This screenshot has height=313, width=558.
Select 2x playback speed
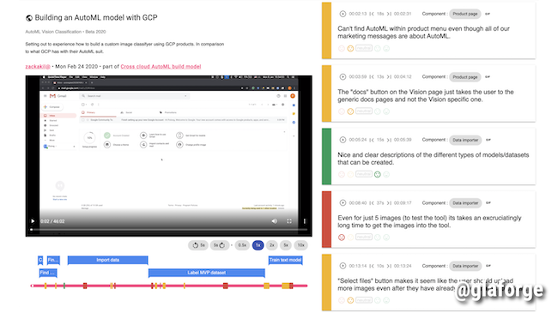(272, 245)
